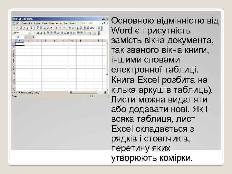Click Decrease Decimal icon
The height and width of the screenshot is (174, 232).
[x=74, y=33]
